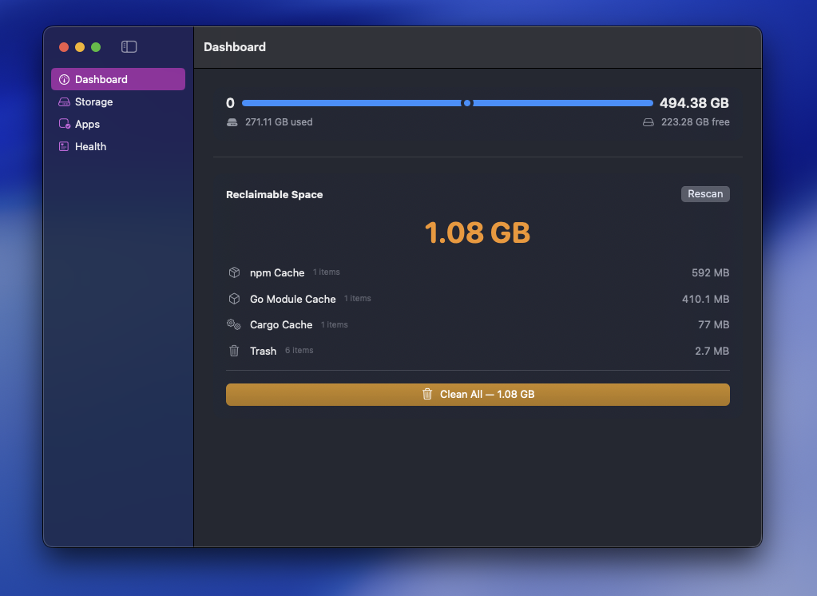Select the Health section
The image size is (817, 596).
(x=89, y=146)
